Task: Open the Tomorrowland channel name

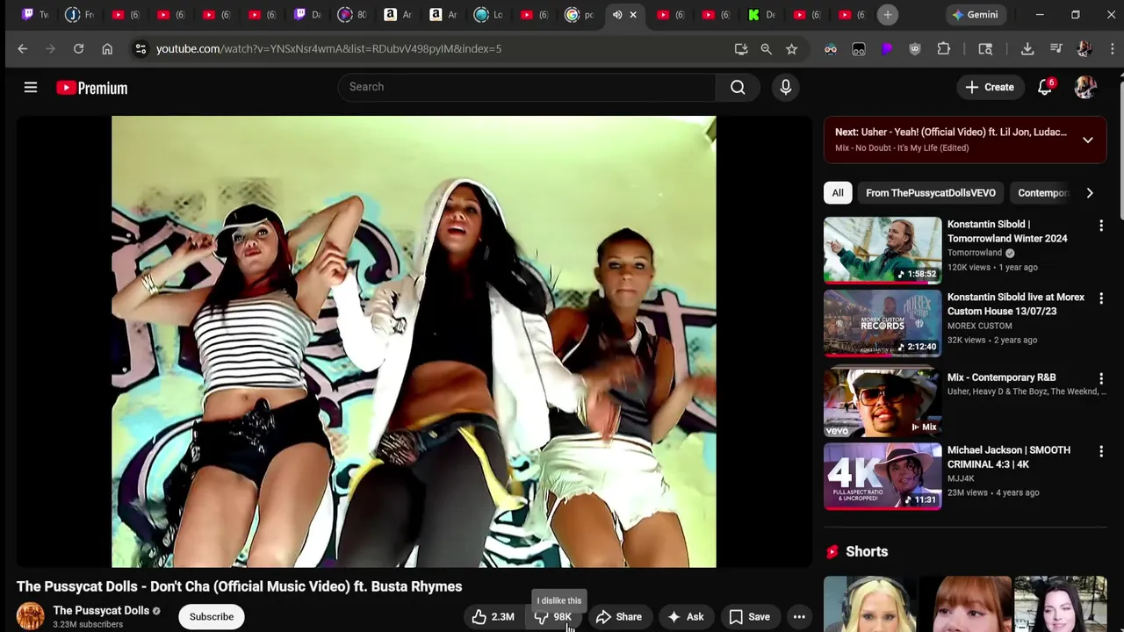Action: tap(975, 253)
